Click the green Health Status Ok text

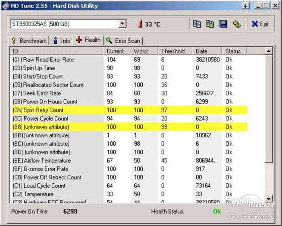pos(217,211)
